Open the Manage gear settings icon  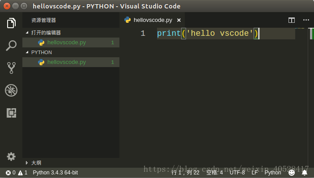11,157
